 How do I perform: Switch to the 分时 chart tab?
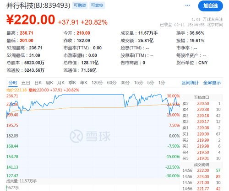click(13, 83)
